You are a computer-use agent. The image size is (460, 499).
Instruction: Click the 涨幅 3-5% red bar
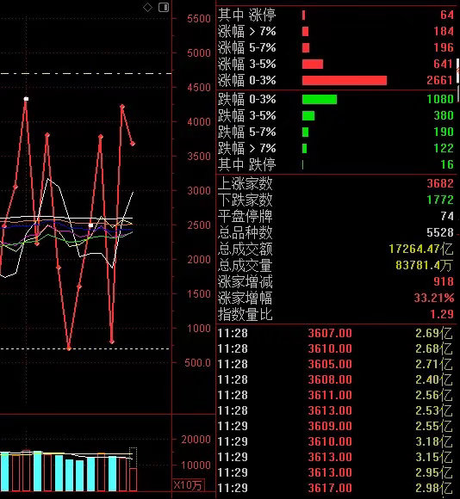point(313,64)
